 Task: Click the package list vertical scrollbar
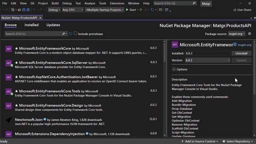coord(164,52)
